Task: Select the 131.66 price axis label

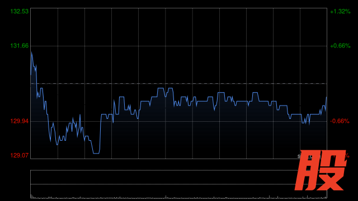Action: (20, 46)
